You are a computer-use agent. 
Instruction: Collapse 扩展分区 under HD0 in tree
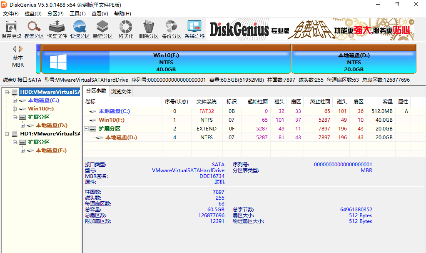click(x=15, y=117)
